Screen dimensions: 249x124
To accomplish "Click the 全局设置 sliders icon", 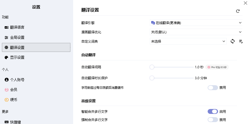I will pos(7,37).
